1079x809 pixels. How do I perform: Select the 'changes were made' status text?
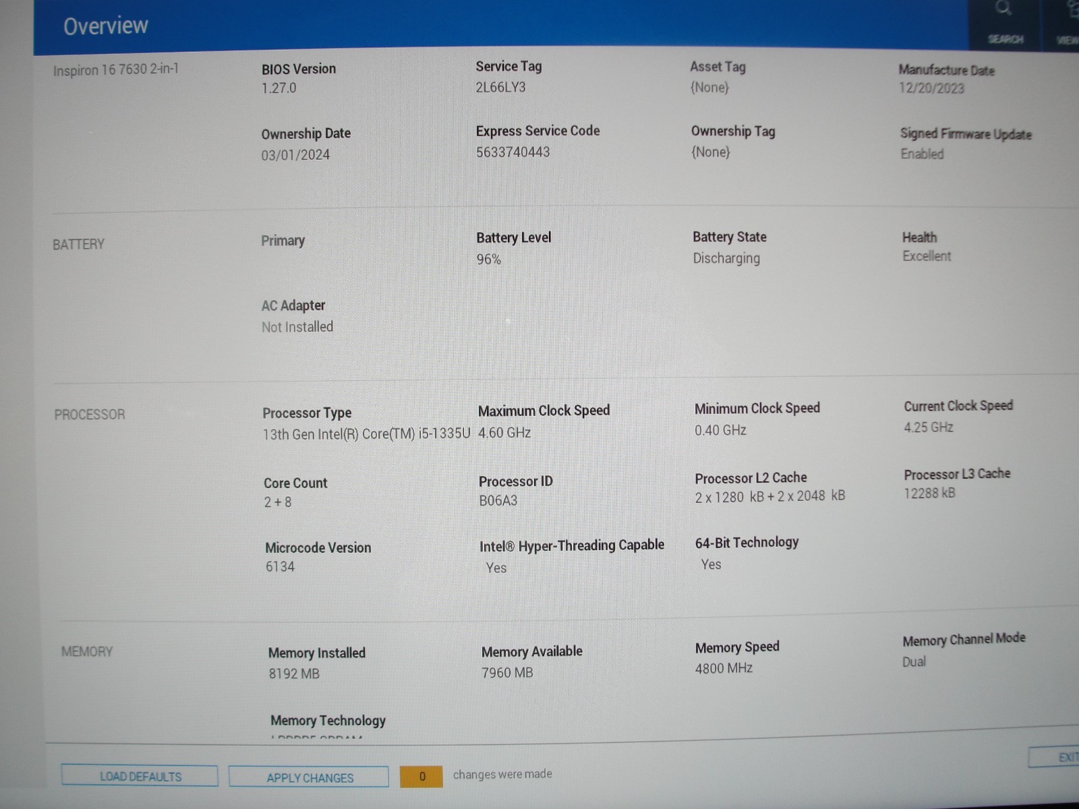point(502,775)
